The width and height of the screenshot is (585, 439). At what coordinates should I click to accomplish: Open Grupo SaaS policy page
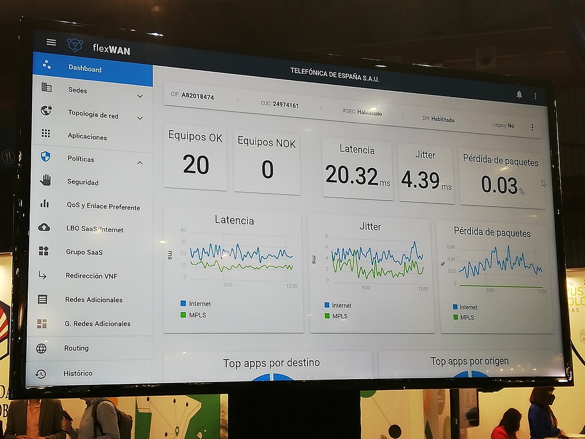click(x=84, y=252)
